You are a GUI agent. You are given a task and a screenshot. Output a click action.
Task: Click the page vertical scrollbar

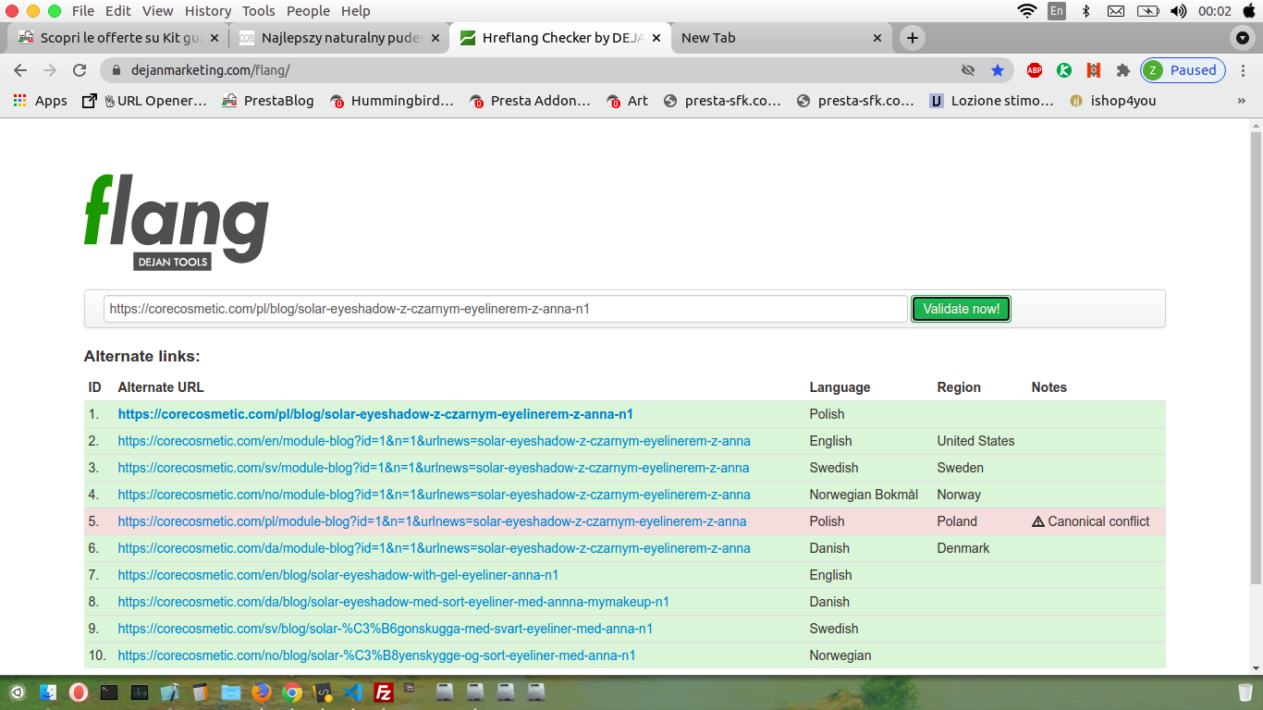(1256, 356)
